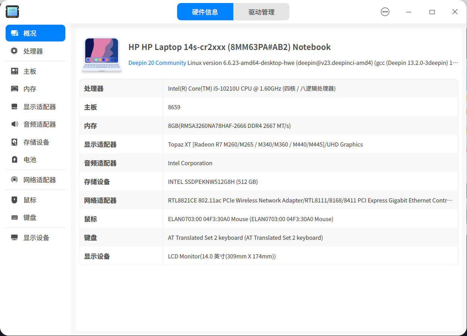Select the ELAN0703 mouse value
The width and height of the screenshot is (467, 336).
250,219
